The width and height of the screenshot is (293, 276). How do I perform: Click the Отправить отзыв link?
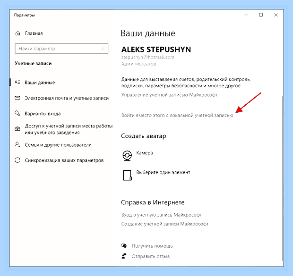tap(151, 256)
